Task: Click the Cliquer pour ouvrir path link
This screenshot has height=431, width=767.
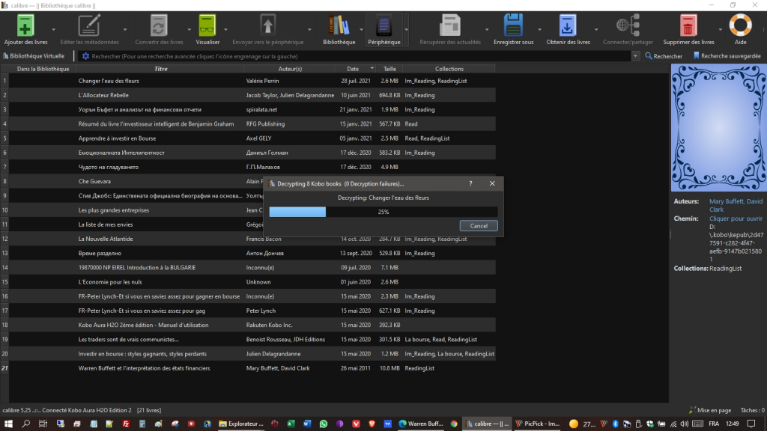Action: pyautogui.click(x=736, y=218)
